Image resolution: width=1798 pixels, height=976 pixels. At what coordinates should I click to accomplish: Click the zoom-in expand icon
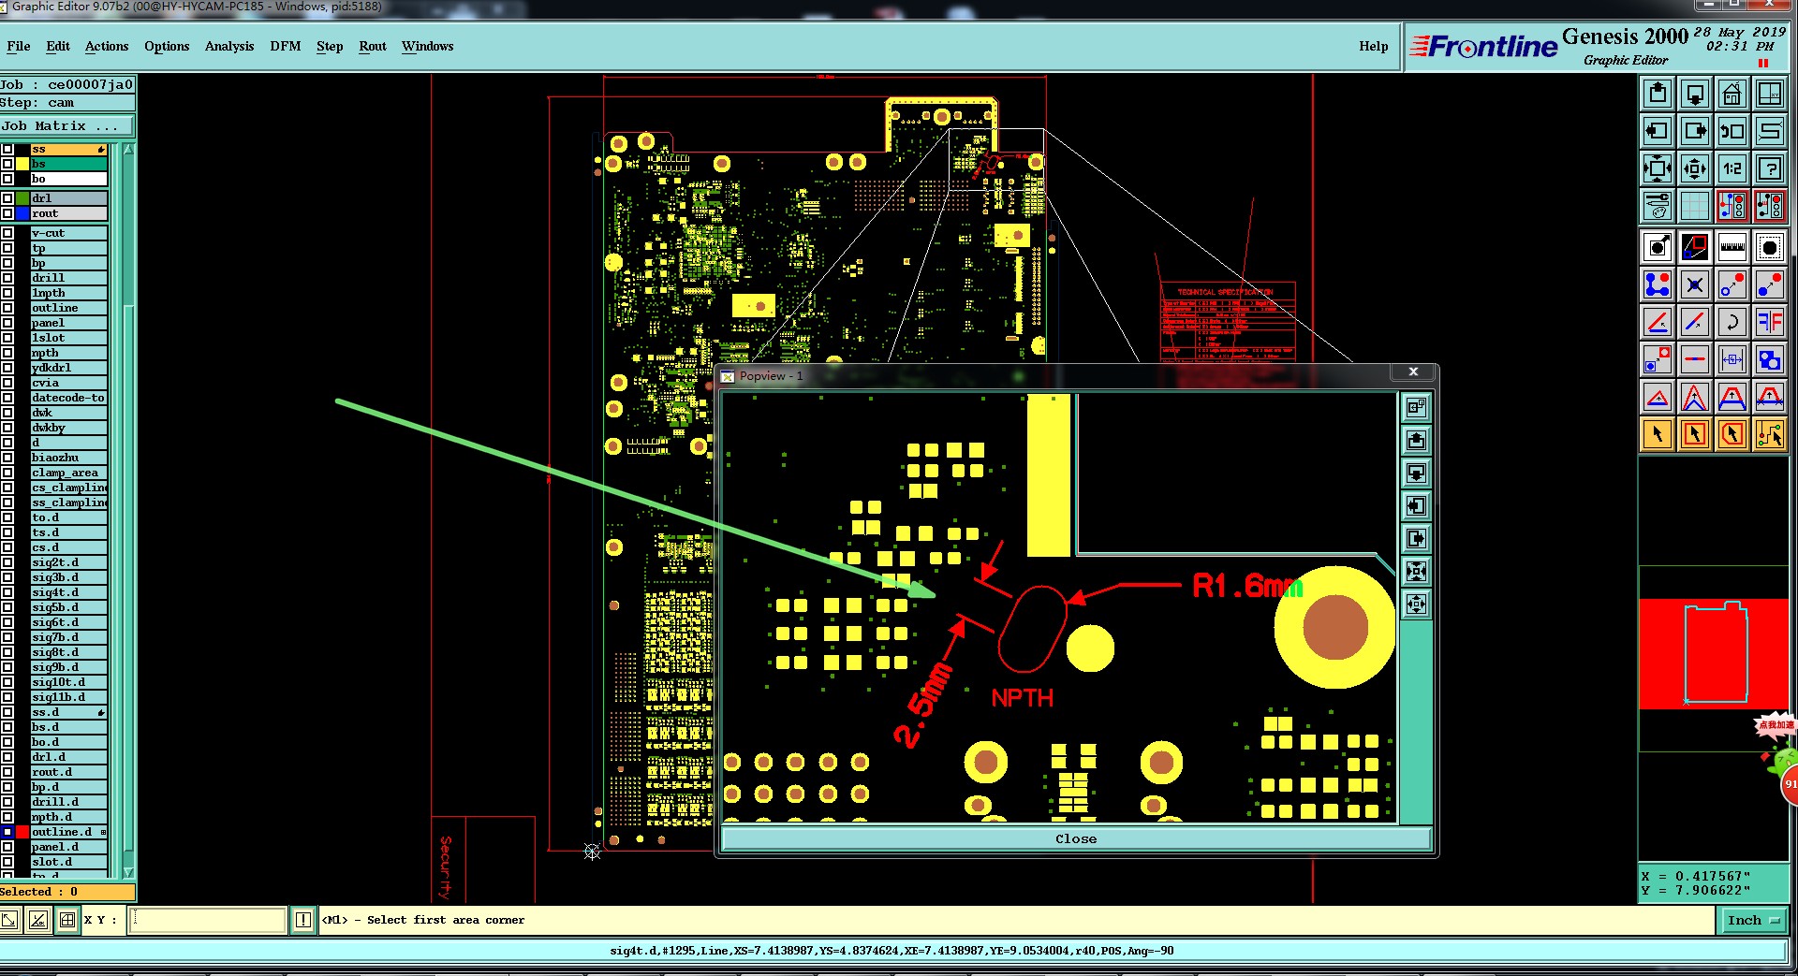1658,168
